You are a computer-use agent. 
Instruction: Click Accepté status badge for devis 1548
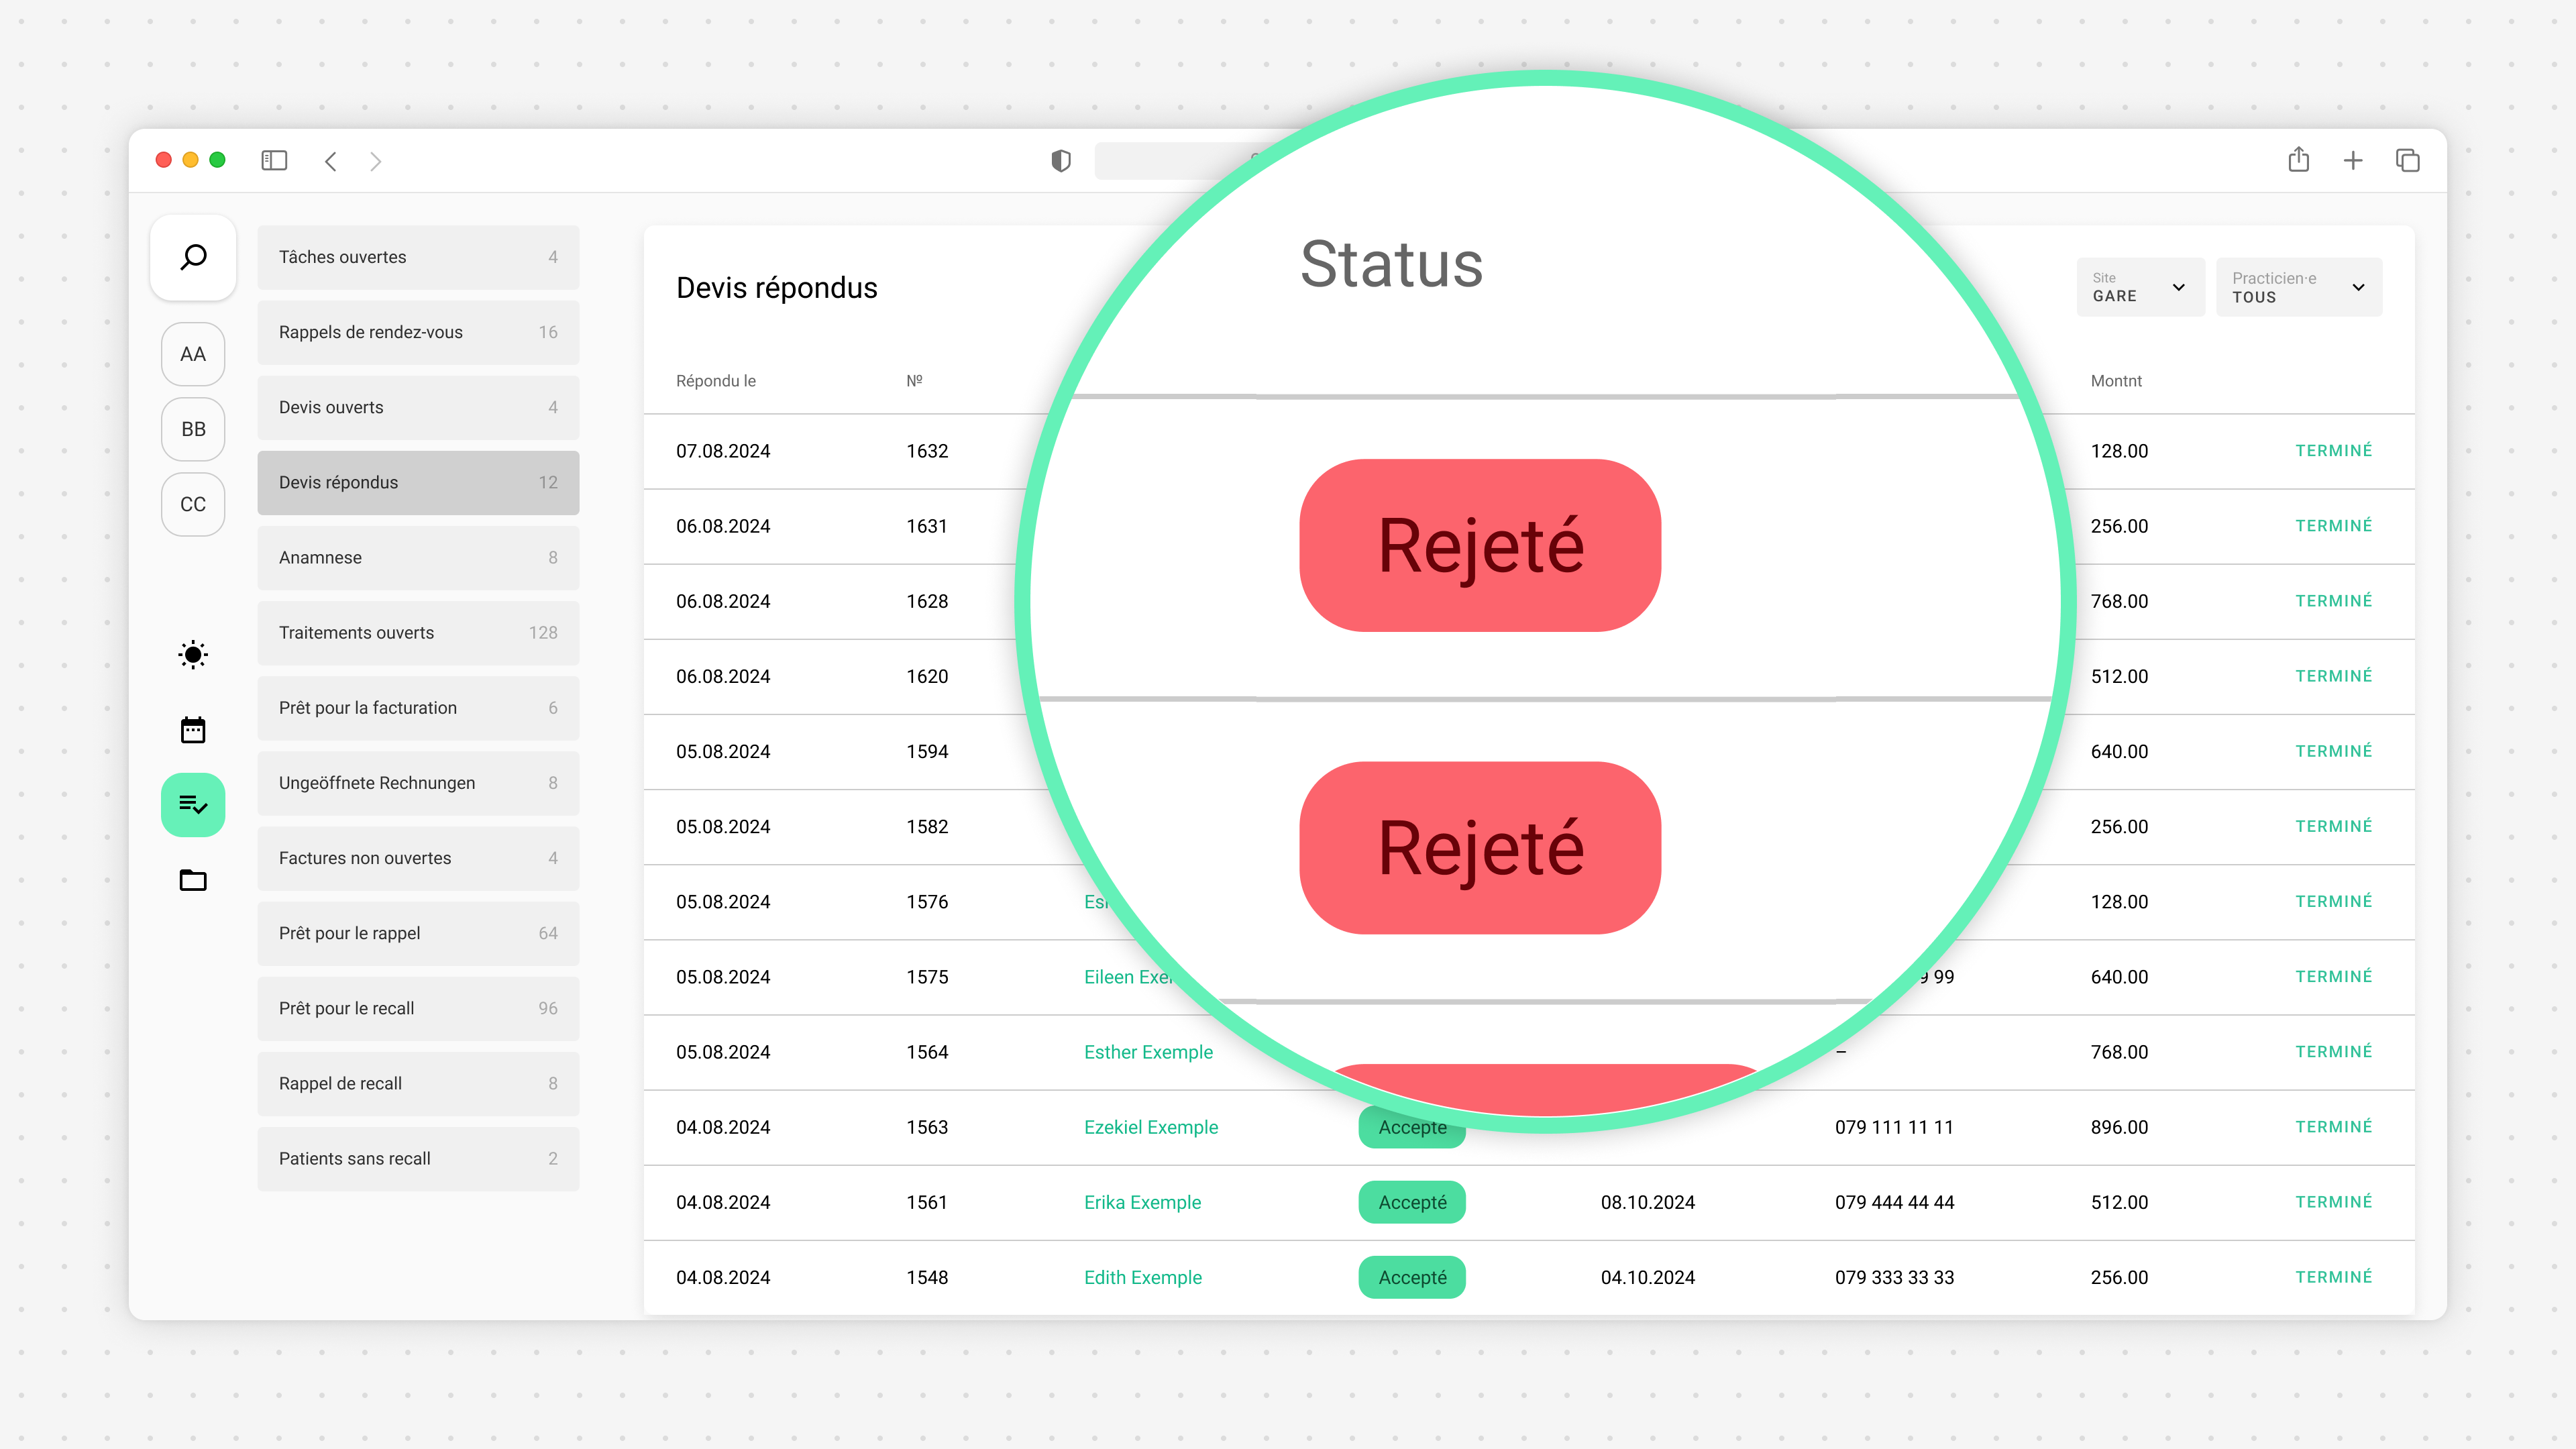pyautogui.click(x=1411, y=1277)
